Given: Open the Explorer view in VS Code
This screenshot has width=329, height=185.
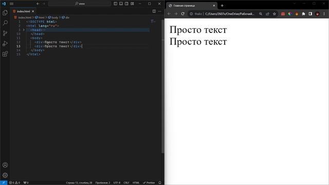Looking at the screenshot, I should pos(5,12).
